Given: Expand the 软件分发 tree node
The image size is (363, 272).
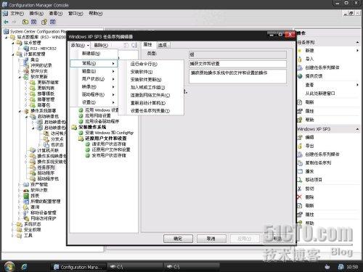Looking at the screenshot, I should click(20, 71).
